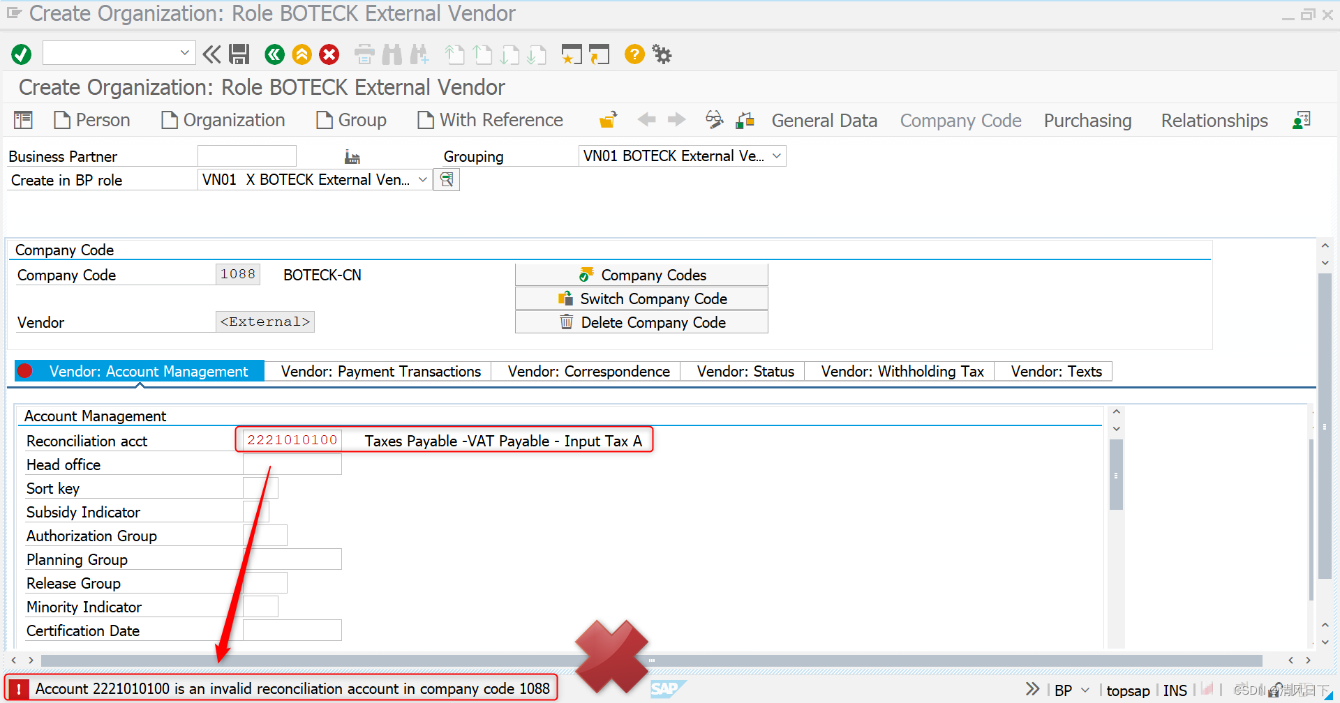The height and width of the screenshot is (703, 1340).
Task: Select Vendor: Correspondence tab
Action: click(x=588, y=371)
